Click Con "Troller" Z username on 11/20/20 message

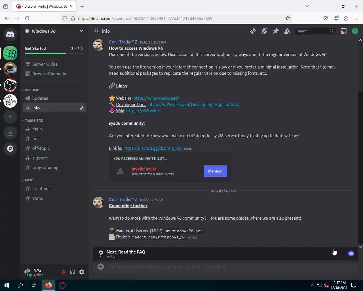click(123, 42)
